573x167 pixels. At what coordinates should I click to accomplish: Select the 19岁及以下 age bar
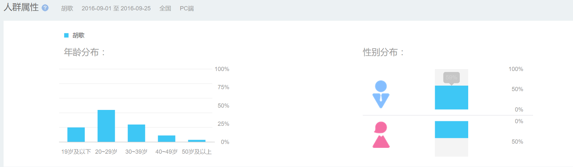pos(76,135)
